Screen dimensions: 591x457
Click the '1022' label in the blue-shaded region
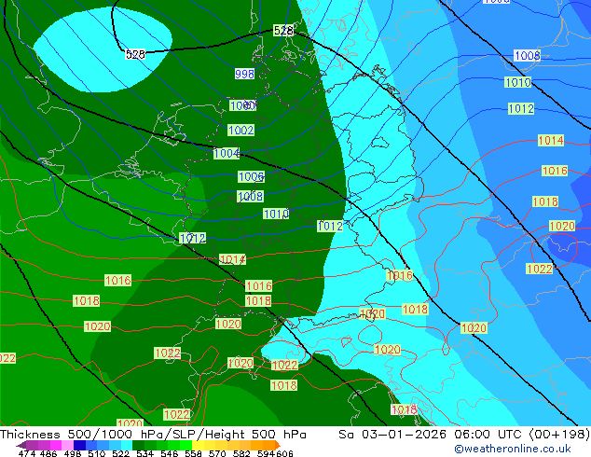[540, 269]
